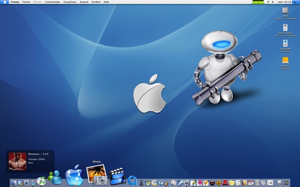
Task: Click the clock showing sam. 03:34
Action: [x=284, y=2]
